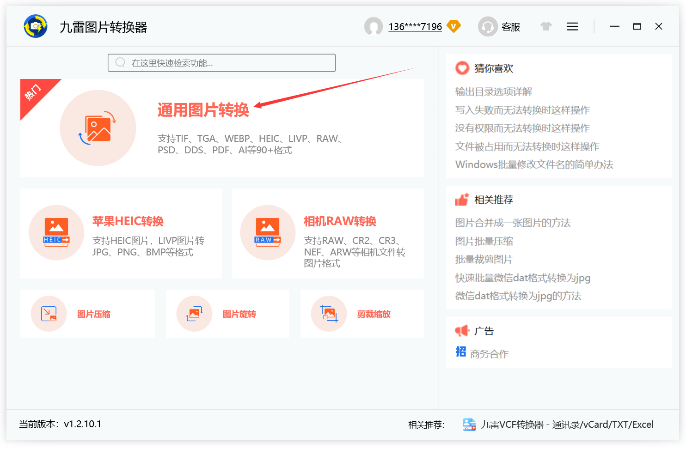Open the hamburger main menu
Image resolution: width=686 pixels, height=449 pixels.
pos(572,26)
